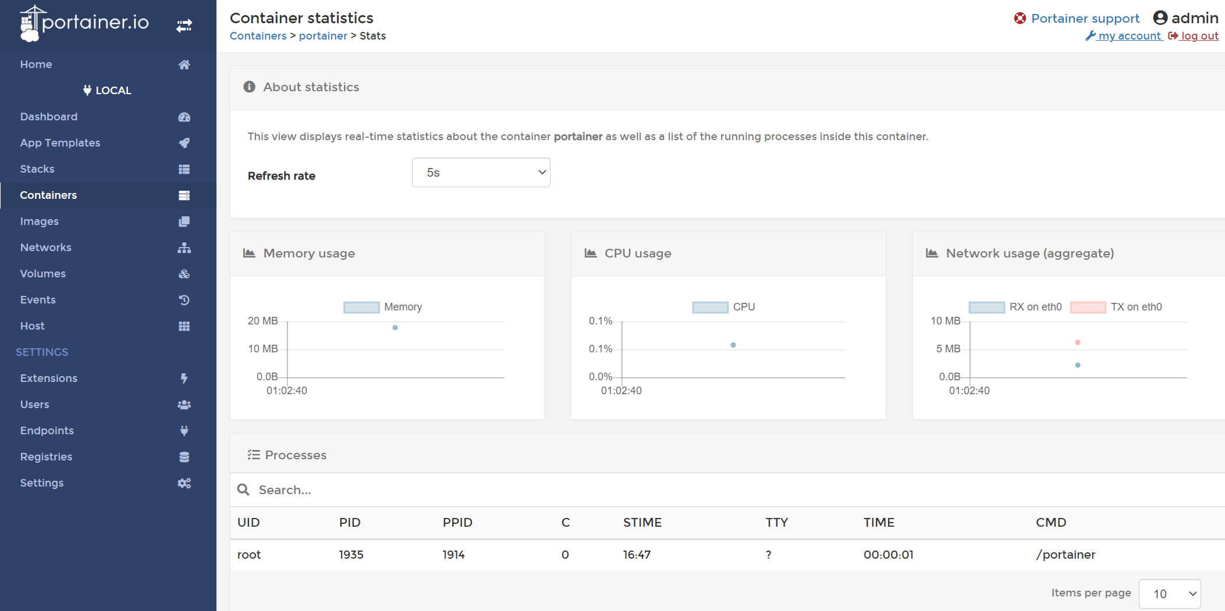This screenshot has height=611, width=1225.
Task: Toggle the TX on eth0 legend swatch
Action: point(1088,308)
